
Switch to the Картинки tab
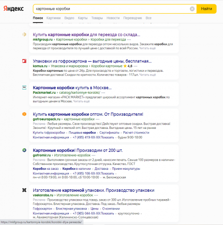coord(53,18)
